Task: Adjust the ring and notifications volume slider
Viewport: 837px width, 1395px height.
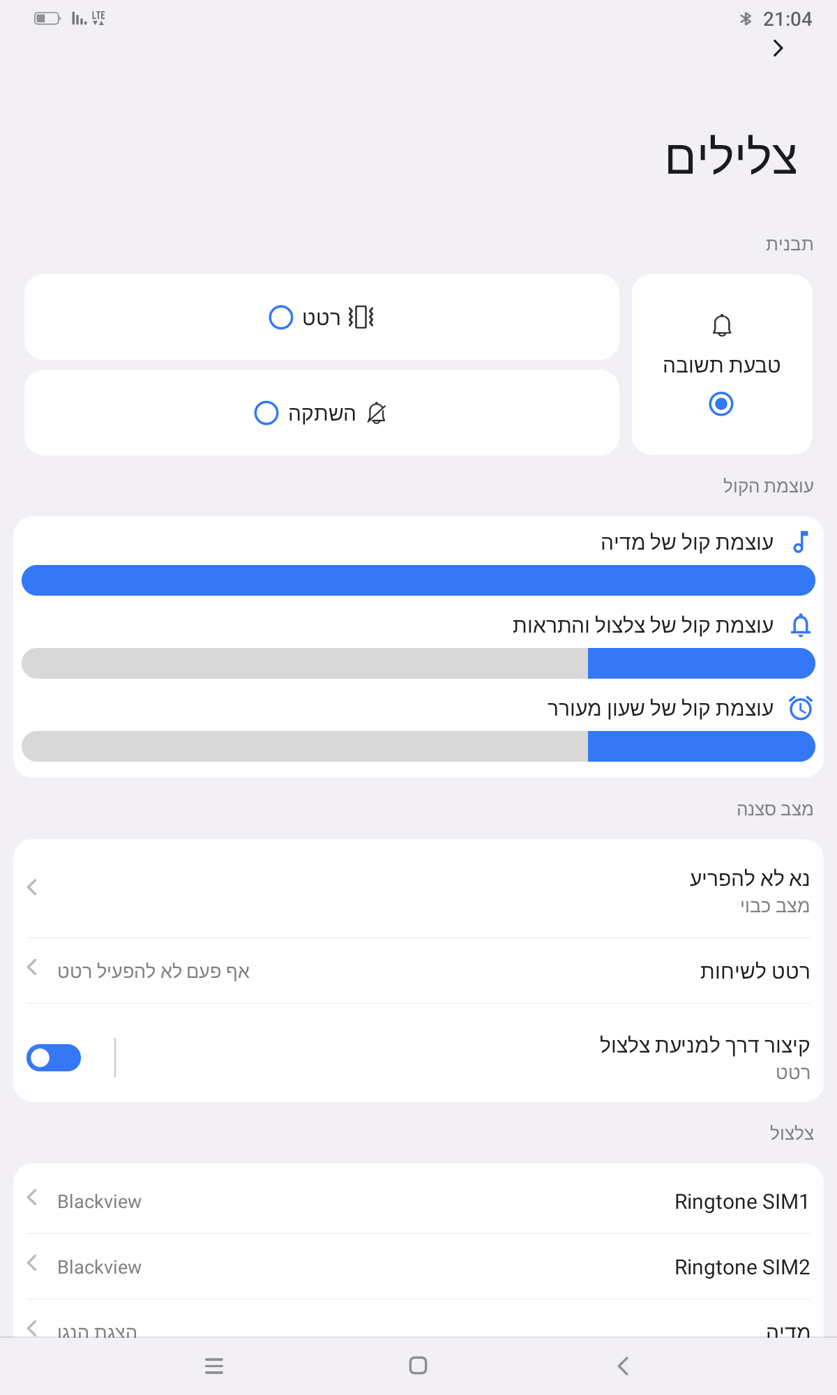Action: point(418,663)
